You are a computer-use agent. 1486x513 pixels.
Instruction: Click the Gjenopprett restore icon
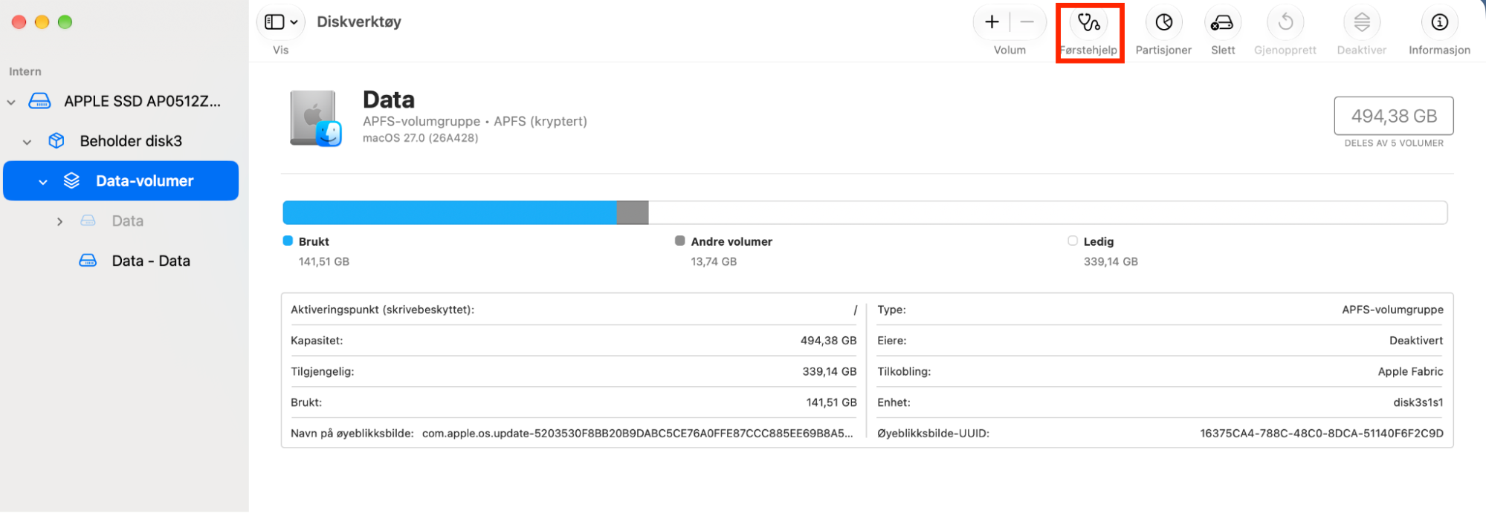[1285, 23]
